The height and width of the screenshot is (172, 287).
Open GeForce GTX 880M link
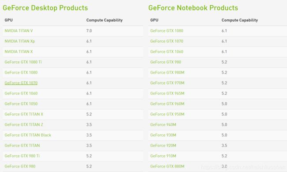pos(167,166)
